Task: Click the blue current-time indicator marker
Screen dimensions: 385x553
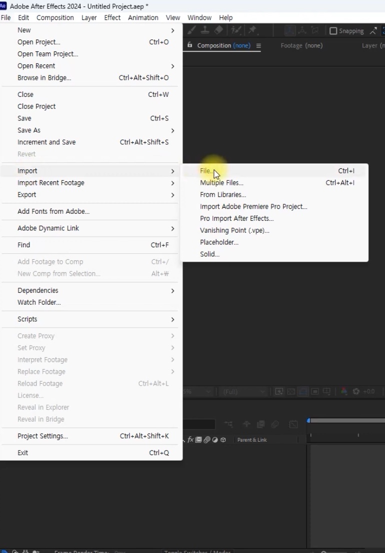Action: click(x=308, y=421)
